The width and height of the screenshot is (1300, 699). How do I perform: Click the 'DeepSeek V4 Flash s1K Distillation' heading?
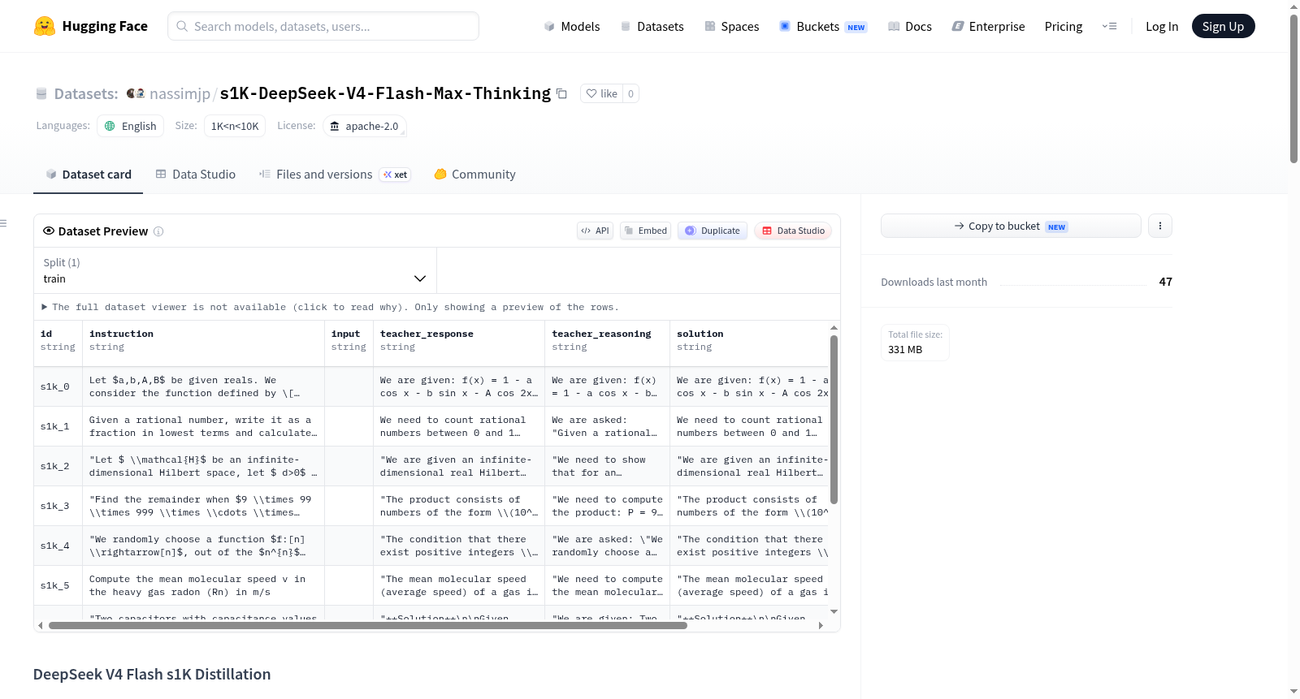click(x=152, y=674)
